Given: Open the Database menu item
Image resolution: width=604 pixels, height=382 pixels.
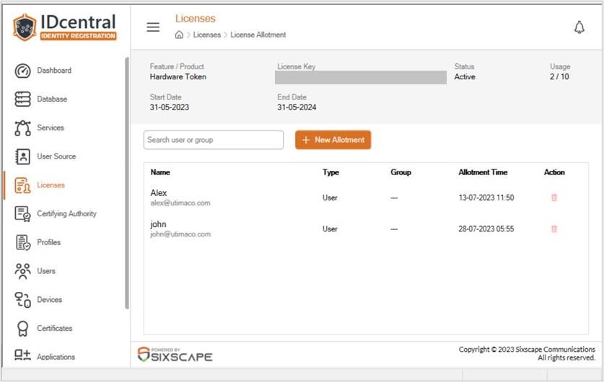Looking at the screenshot, I should point(52,99).
